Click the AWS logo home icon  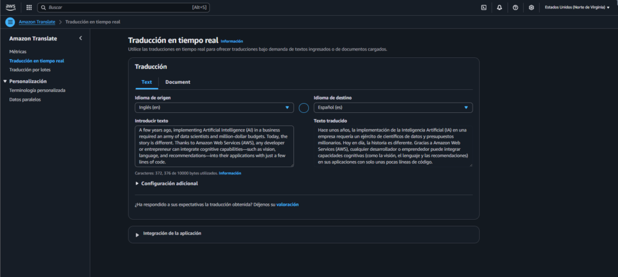(x=11, y=7)
